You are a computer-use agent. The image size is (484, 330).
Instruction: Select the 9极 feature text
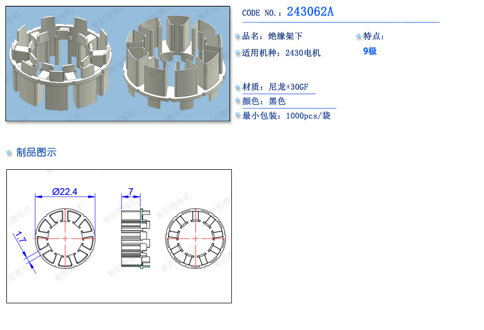[370, 51]
